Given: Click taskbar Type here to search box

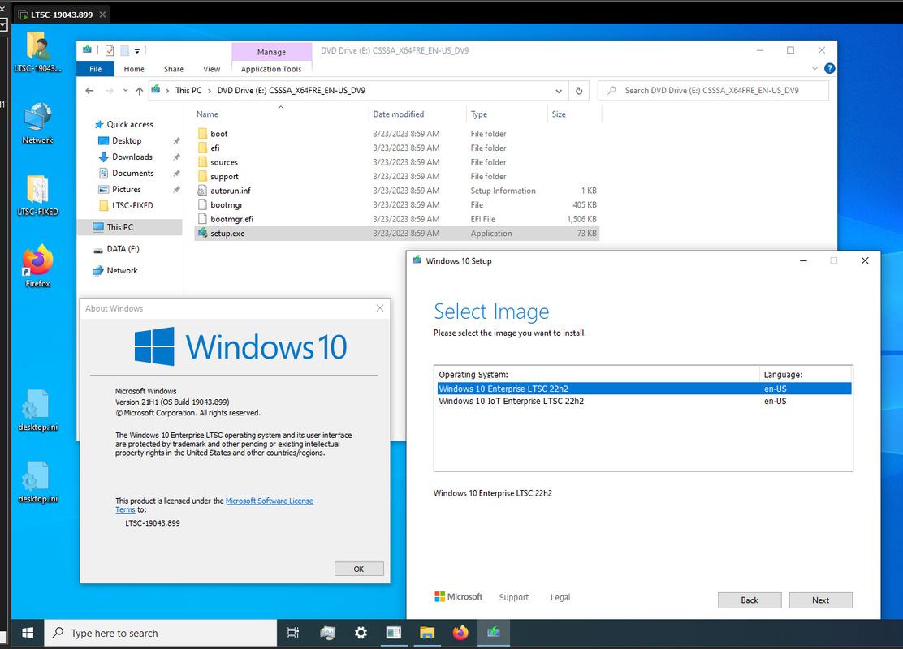Looking at the screenshot, I should pyautogui.click(x=161, y=633).
